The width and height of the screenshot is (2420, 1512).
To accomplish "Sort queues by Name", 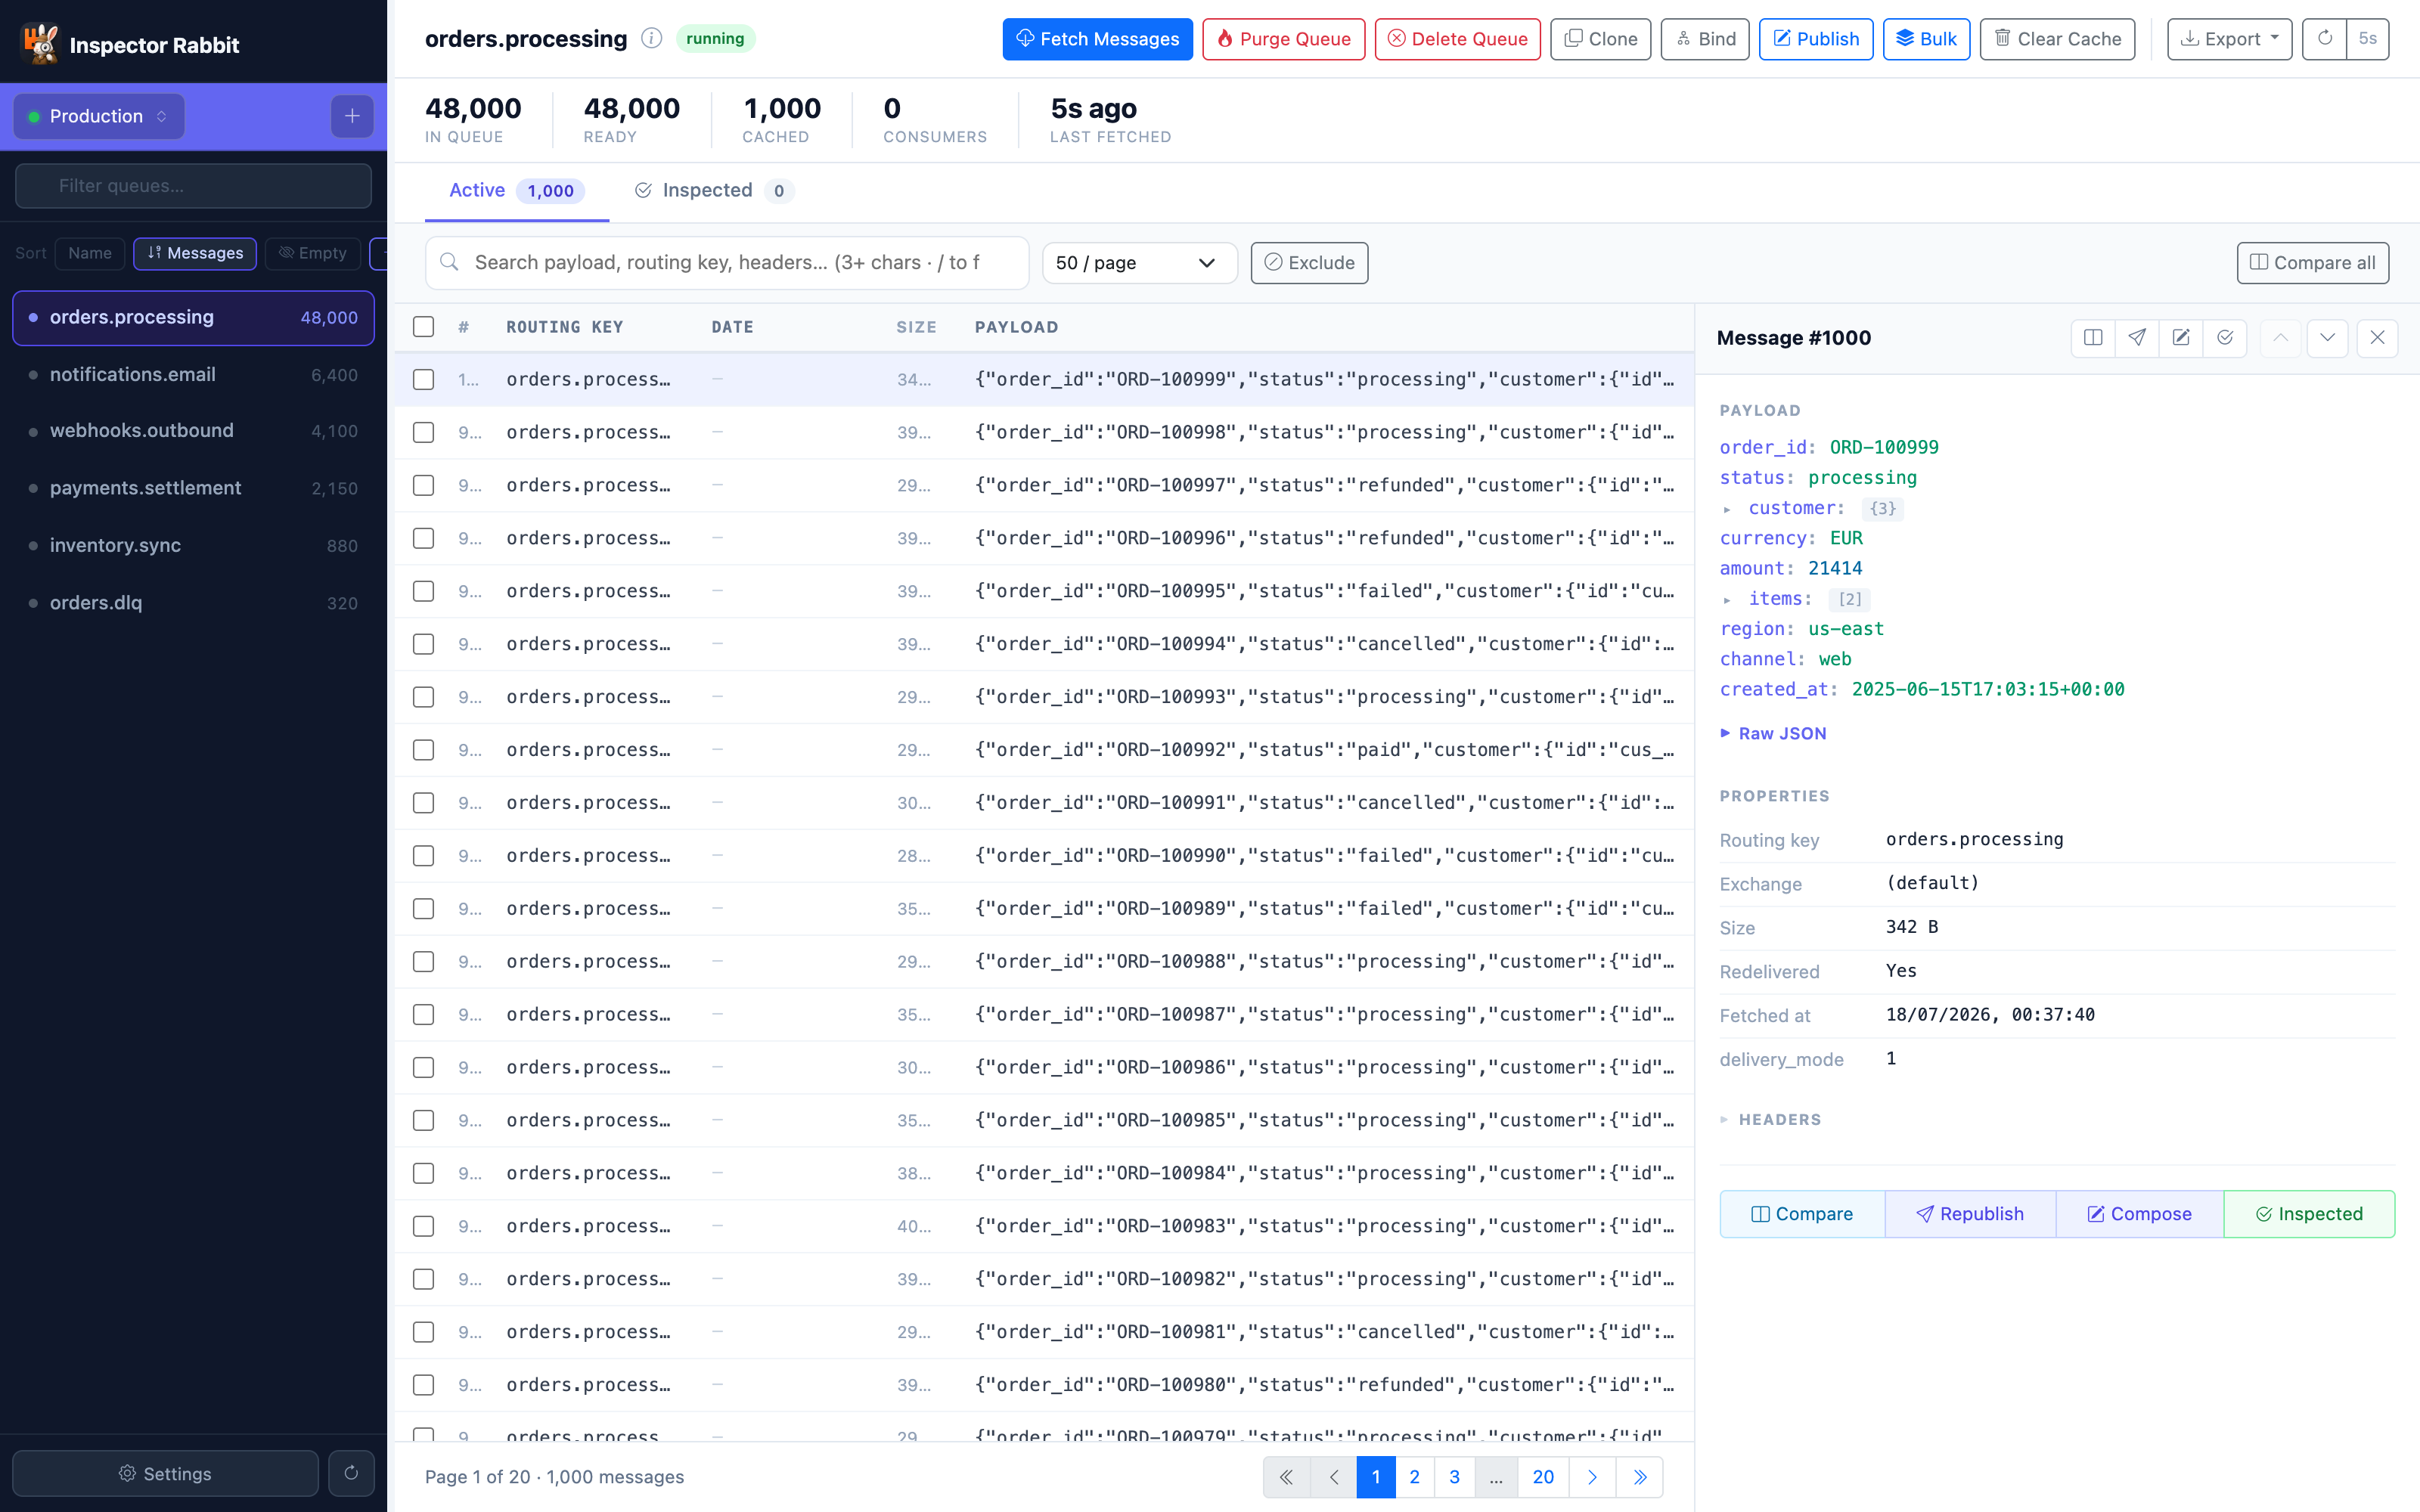I will click(90, 253).
